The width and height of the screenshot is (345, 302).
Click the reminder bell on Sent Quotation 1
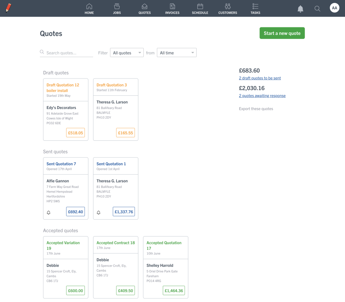coord(98,212)
